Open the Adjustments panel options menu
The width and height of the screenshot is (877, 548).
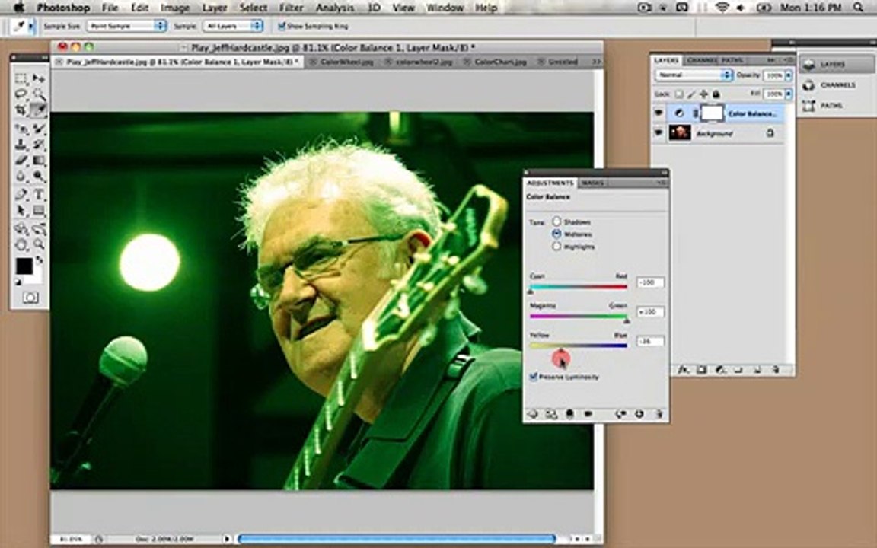(x=661, y=183)
